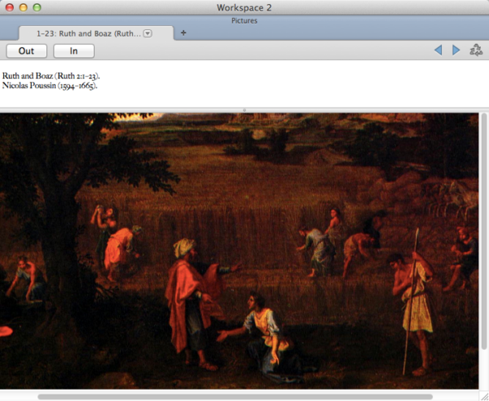
Task: Click the 'Nicolas Poussin (1594–1665).' text
Action: pyautogui.click(x=50, y=86)
